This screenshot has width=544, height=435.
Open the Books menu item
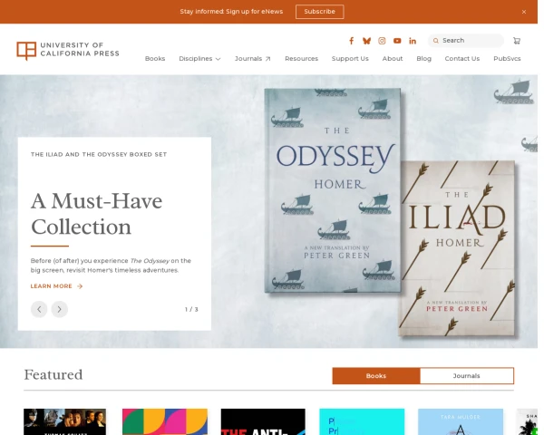click(x=155, y=59)
